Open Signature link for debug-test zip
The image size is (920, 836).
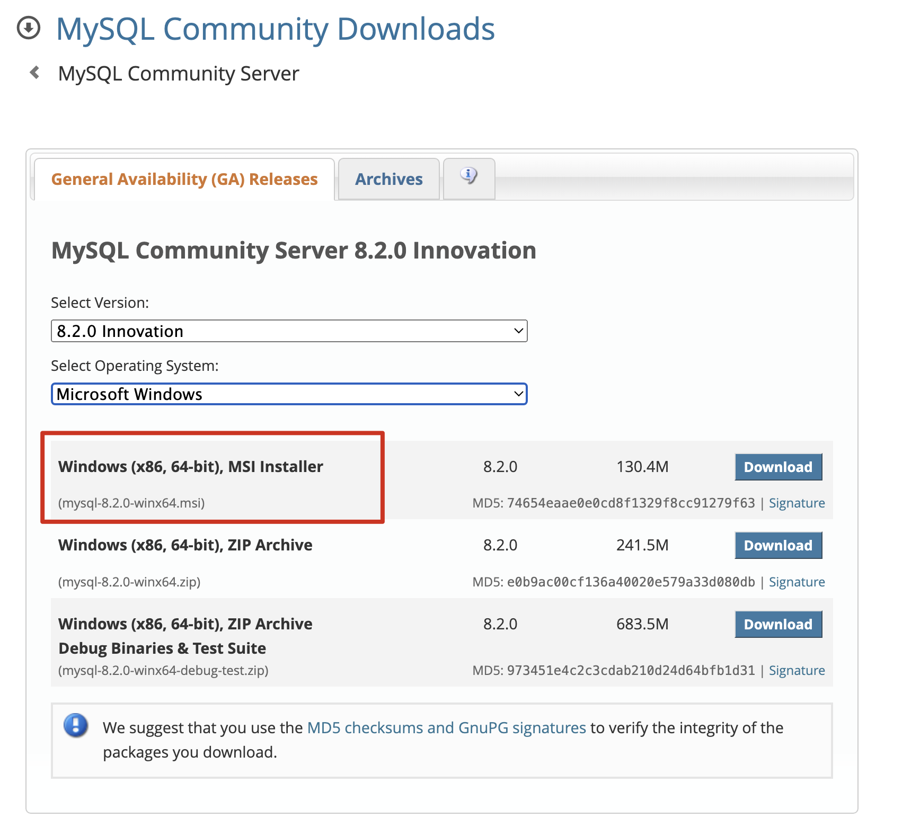[797, 670]
